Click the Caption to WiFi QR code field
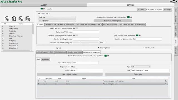The width and height of the screenshot is (178, 100). (86, 32)
